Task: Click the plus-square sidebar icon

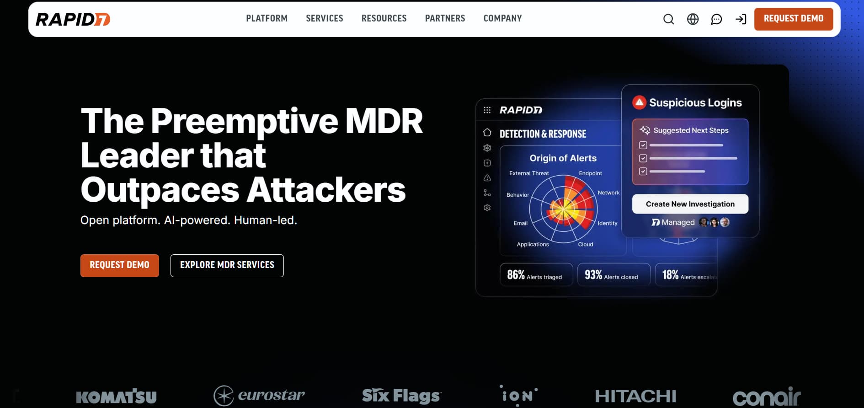Action: coord(487,163)
